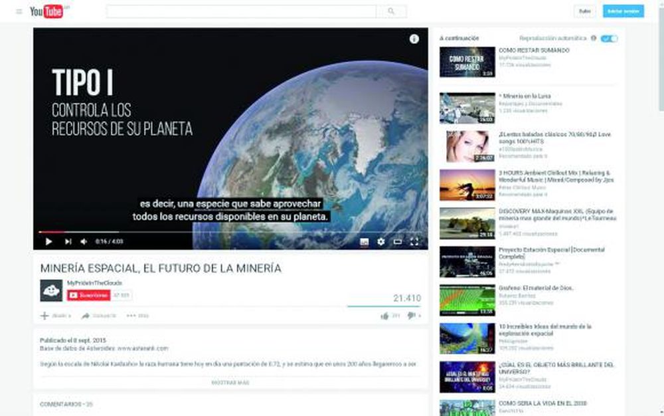Select the Settings gear in the video player
This screenshot has width=664, height=416.
(x=380, y=242)
